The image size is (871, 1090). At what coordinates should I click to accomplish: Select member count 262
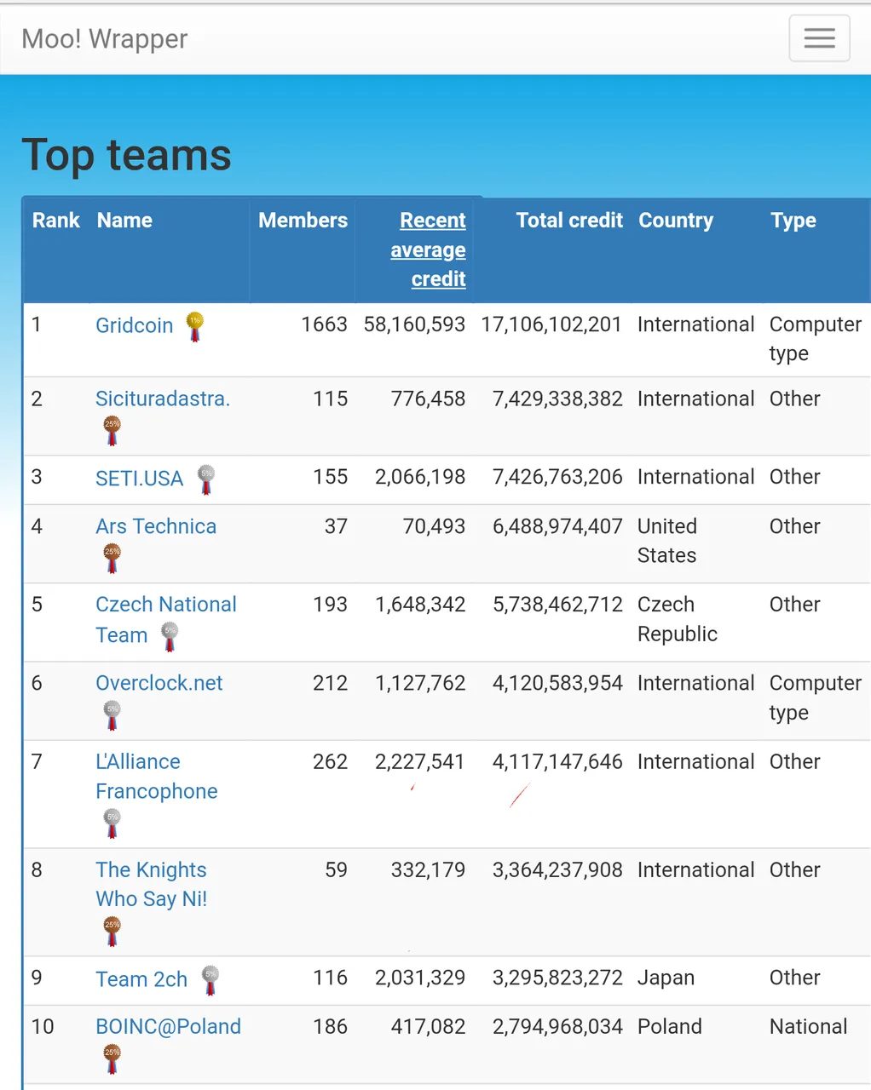point(330,761)
